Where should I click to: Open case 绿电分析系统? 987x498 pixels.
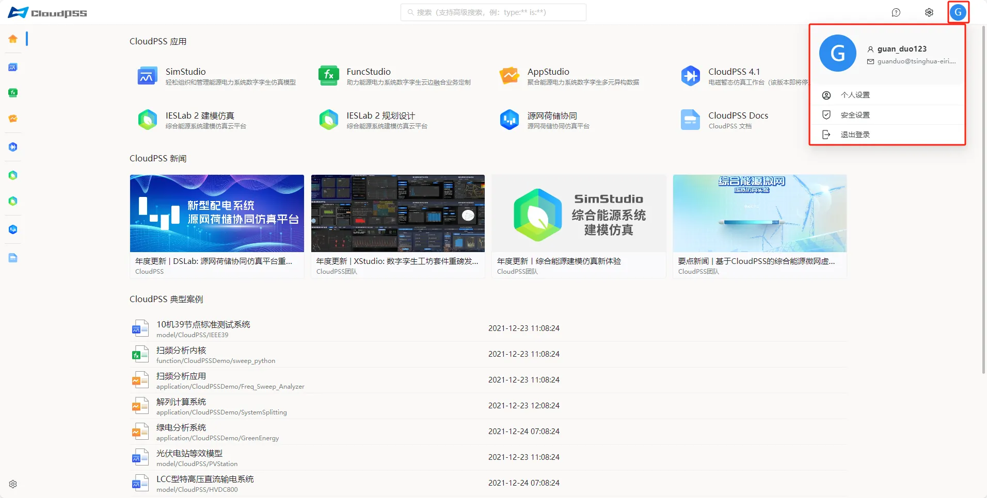181,427
